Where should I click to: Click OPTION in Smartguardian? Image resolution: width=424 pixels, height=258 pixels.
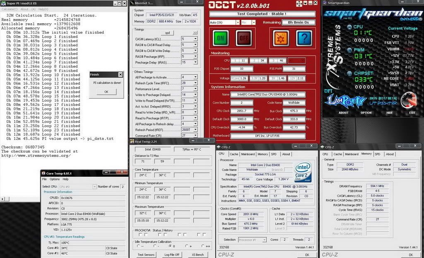click(366, 113)
